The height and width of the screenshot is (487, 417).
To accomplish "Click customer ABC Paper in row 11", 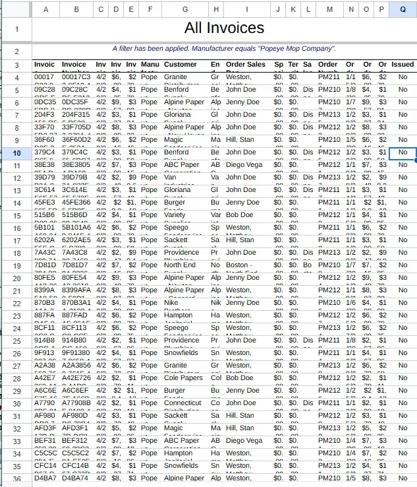I will click(x=185, y=166).
